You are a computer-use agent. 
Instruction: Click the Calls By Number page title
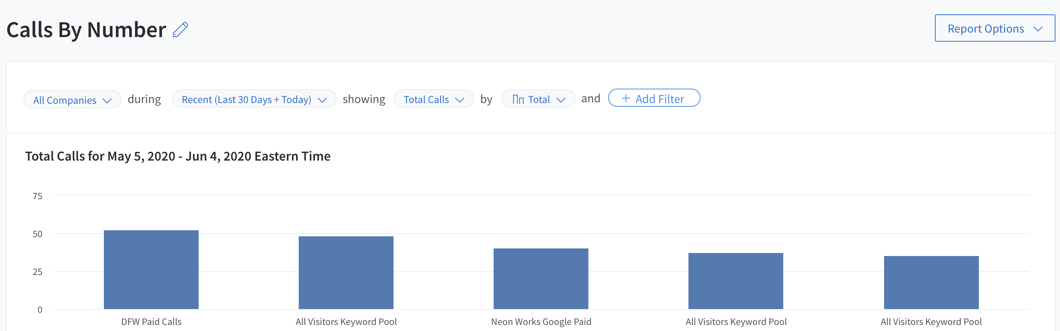(86, 30)
